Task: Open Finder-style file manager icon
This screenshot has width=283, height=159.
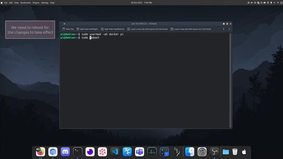Action: coord(190,152)
